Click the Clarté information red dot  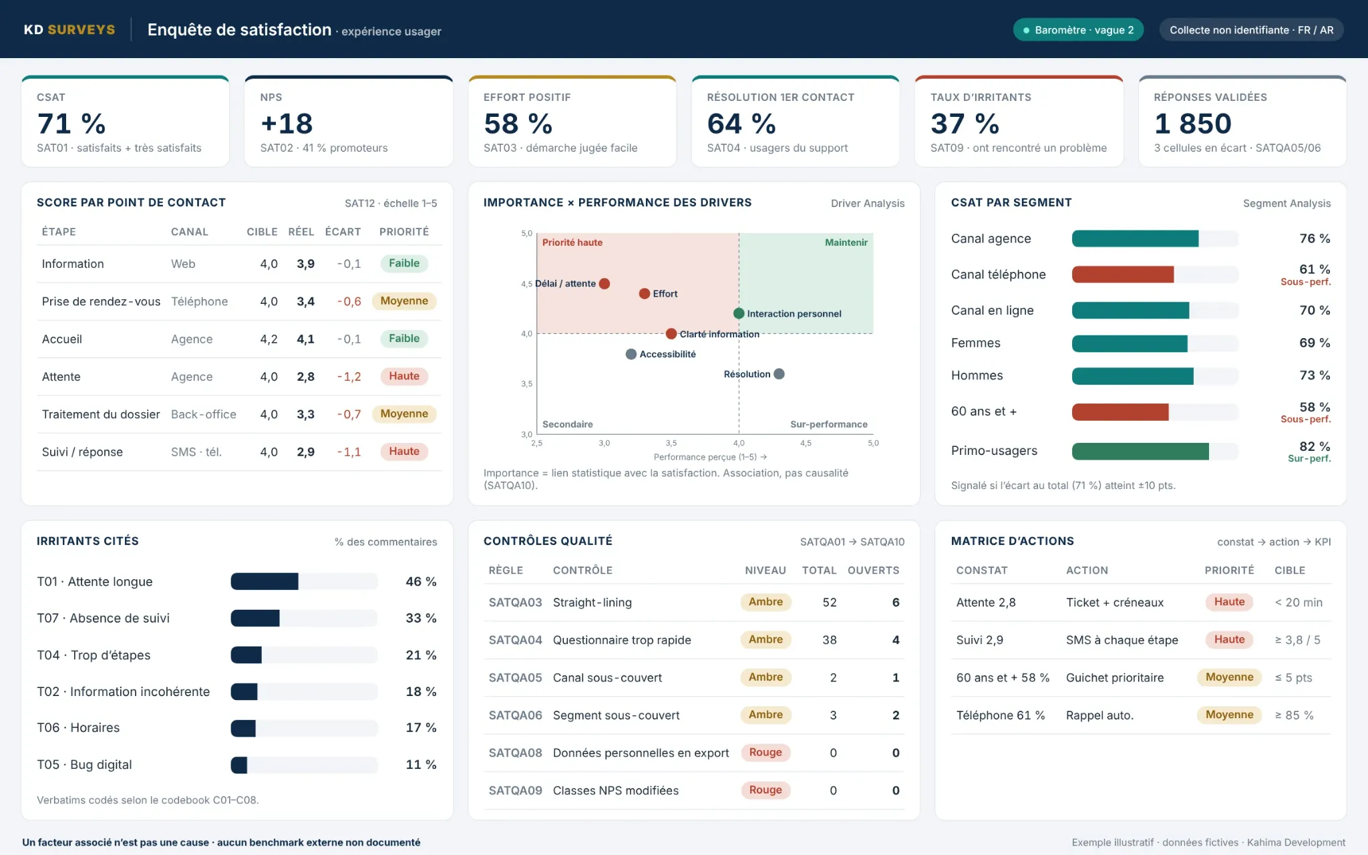[x=671, y=333]
